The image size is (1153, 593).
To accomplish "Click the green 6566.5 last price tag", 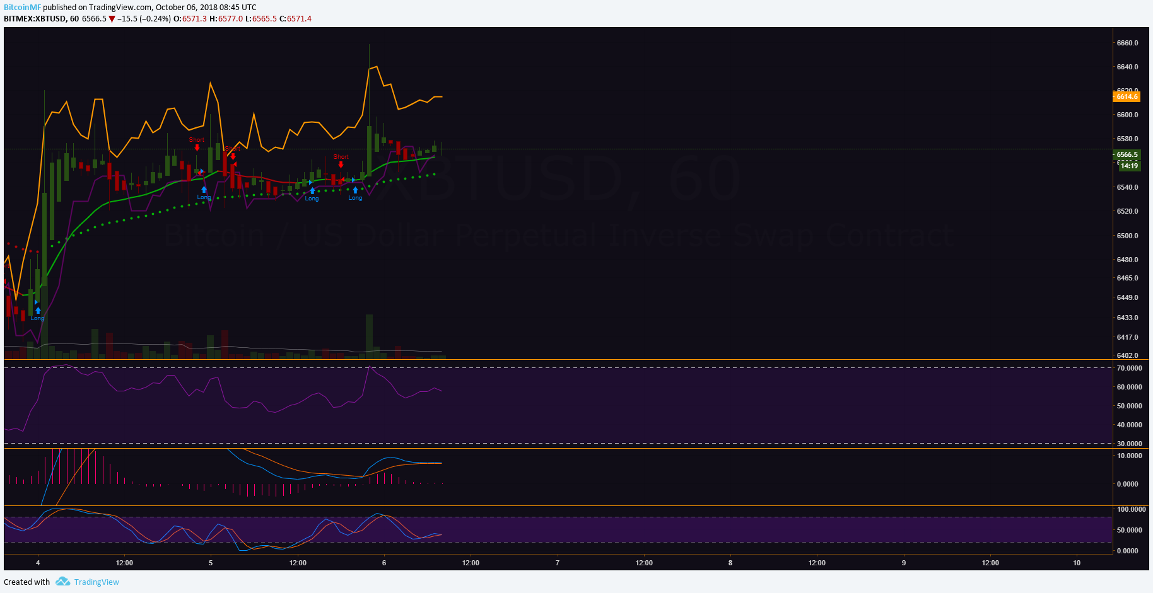I will click(x=1127, y=154).
